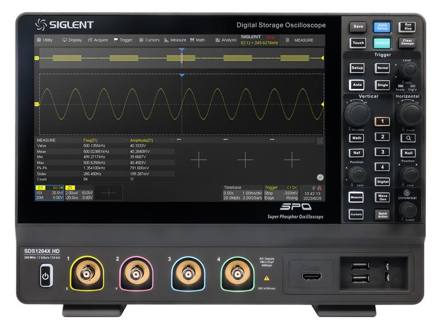Push the Clear Sweeps button
The height and width of the screenshot is (329, 439).
[407, 42]
